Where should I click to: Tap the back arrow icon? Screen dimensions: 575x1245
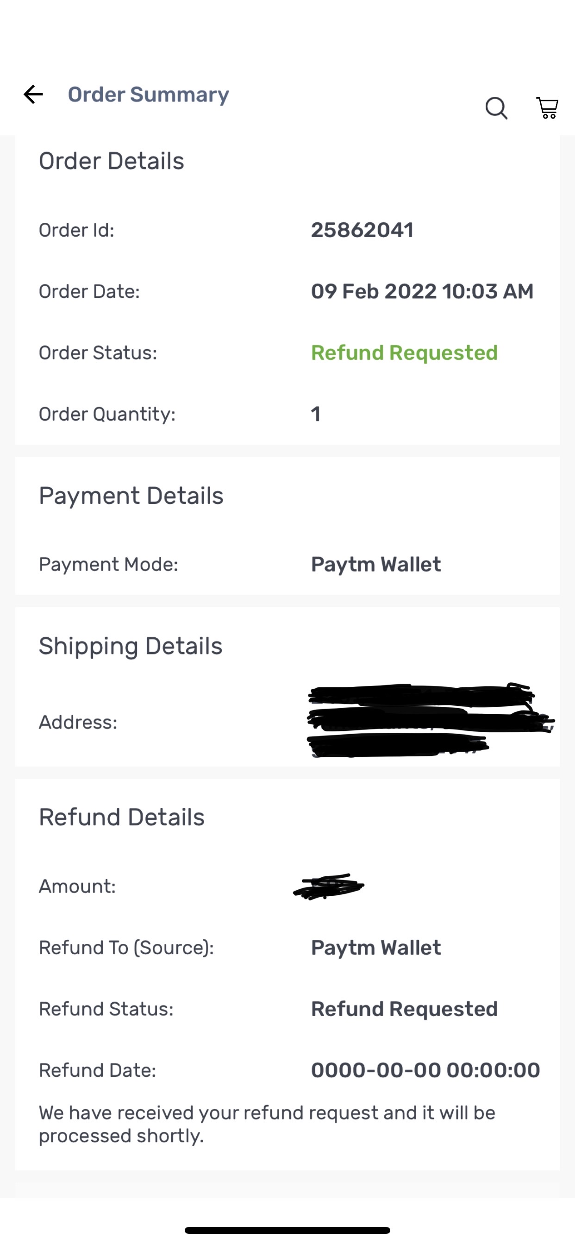coord(33,94)
